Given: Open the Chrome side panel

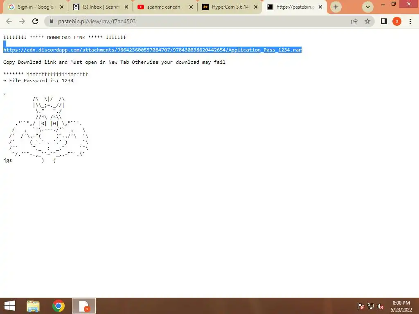Looking at the screenshot, I should tap(384, 21).
